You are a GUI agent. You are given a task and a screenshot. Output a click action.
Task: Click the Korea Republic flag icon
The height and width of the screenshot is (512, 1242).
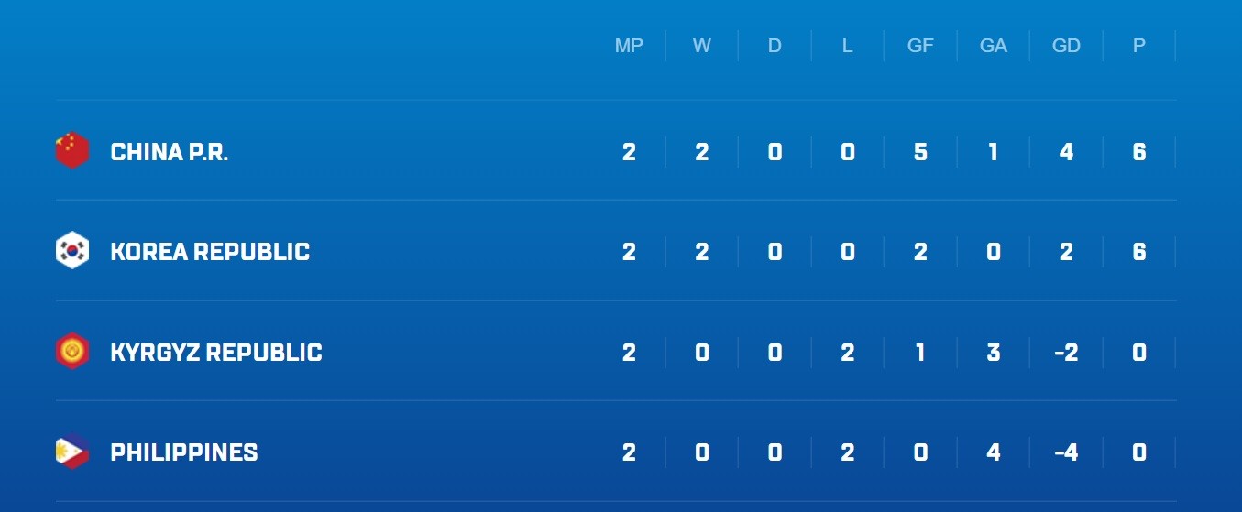pyautogui.click(x=72, y=251)
